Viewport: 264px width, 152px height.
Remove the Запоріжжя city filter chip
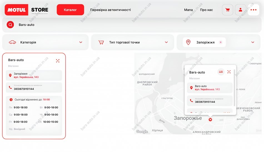221,42
